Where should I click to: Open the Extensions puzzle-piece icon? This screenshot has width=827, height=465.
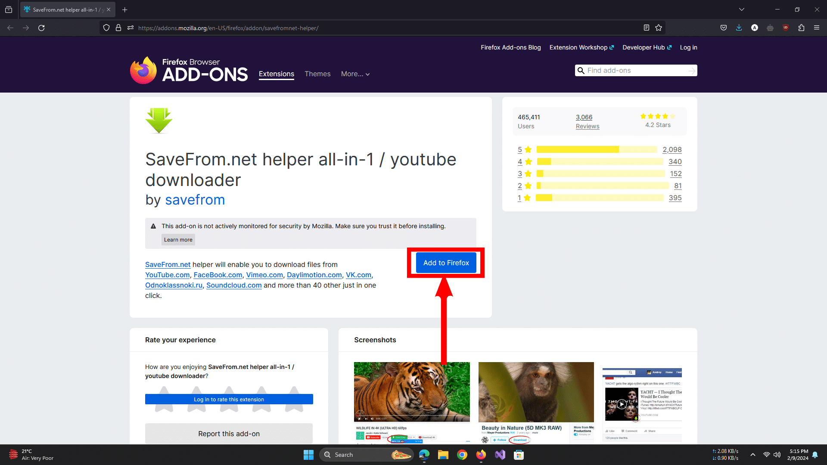801,28
